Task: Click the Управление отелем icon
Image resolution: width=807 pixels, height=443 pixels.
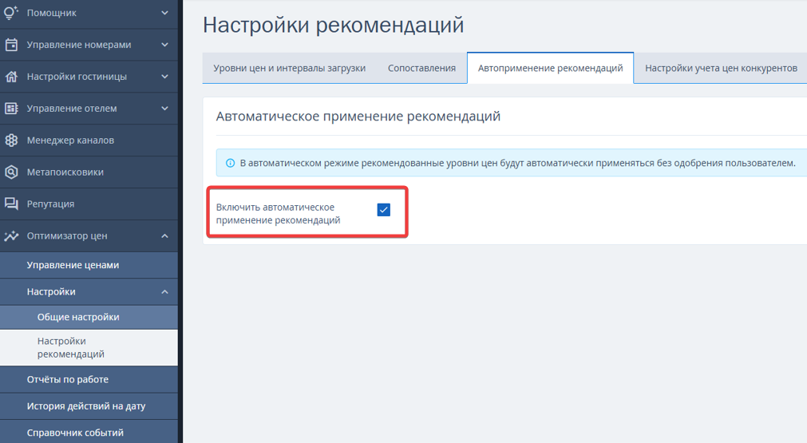Action: pos(11,109)
